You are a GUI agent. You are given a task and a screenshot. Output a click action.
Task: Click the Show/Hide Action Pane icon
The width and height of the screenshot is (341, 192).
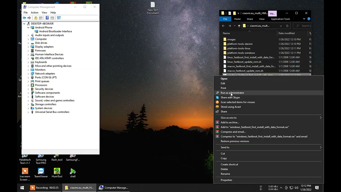click(x=52, y=18)
